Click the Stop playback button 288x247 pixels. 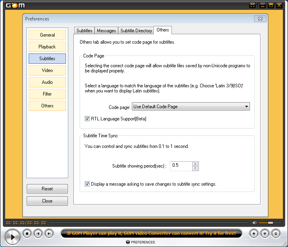pyautogui.click(x=27, y=234)
